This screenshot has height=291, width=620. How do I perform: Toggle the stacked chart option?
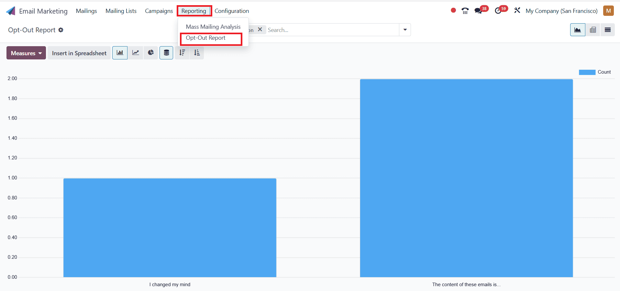[166, 53]
